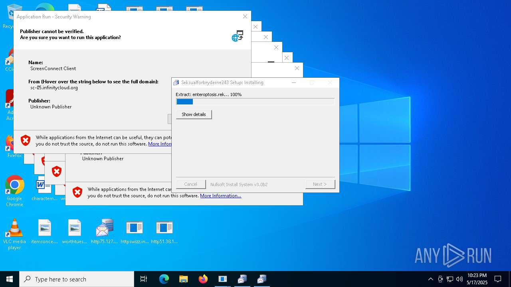511x287 pixels.
Task: Minimize the Seksualforbryderne243 Setup window
Action: click(x=294, y=83)
